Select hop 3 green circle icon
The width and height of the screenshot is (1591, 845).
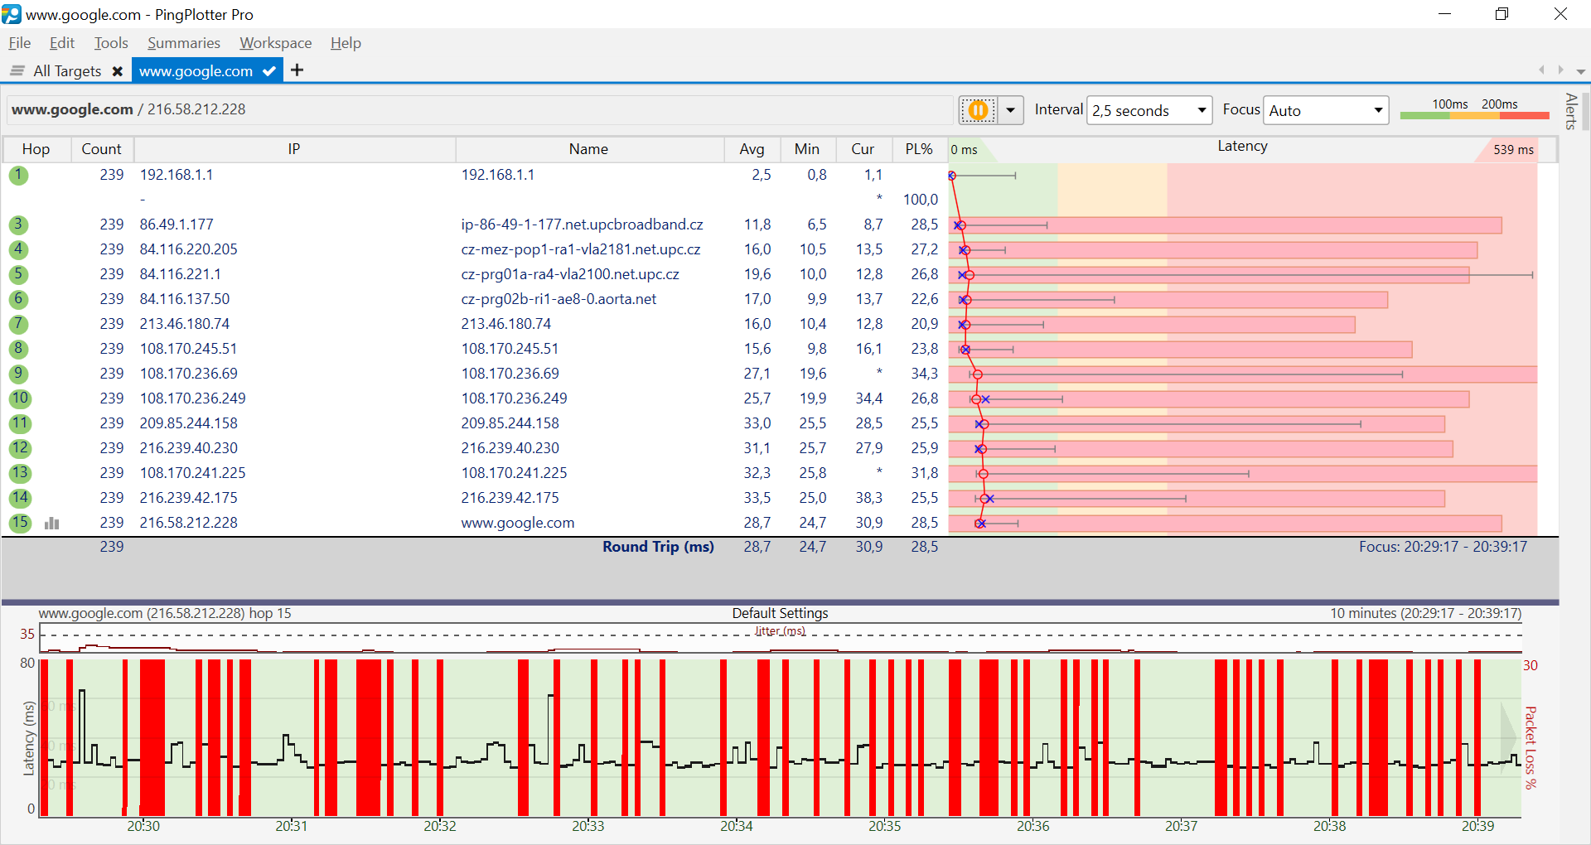tap(19, 225)
